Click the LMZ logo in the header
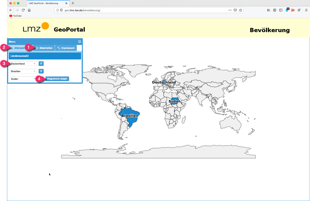Screen dimensions: 310x201 click(x=36, y=28)
